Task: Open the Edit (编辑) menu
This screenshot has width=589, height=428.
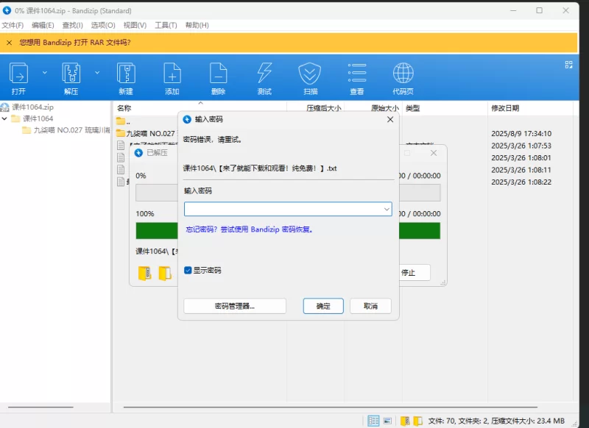Action: pos(43,25)
